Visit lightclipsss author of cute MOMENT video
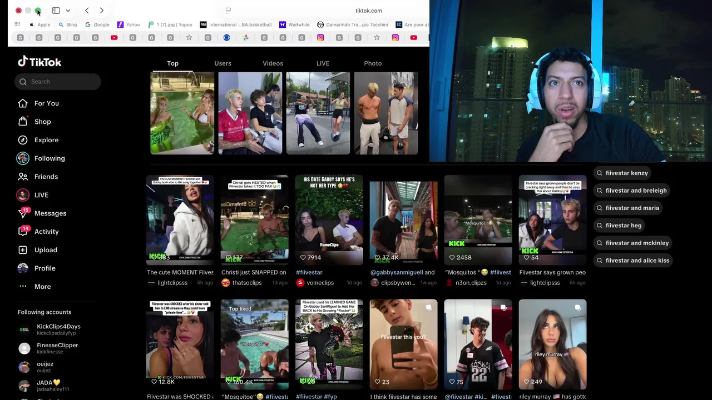The image size is (712, 400). (172, 283)
